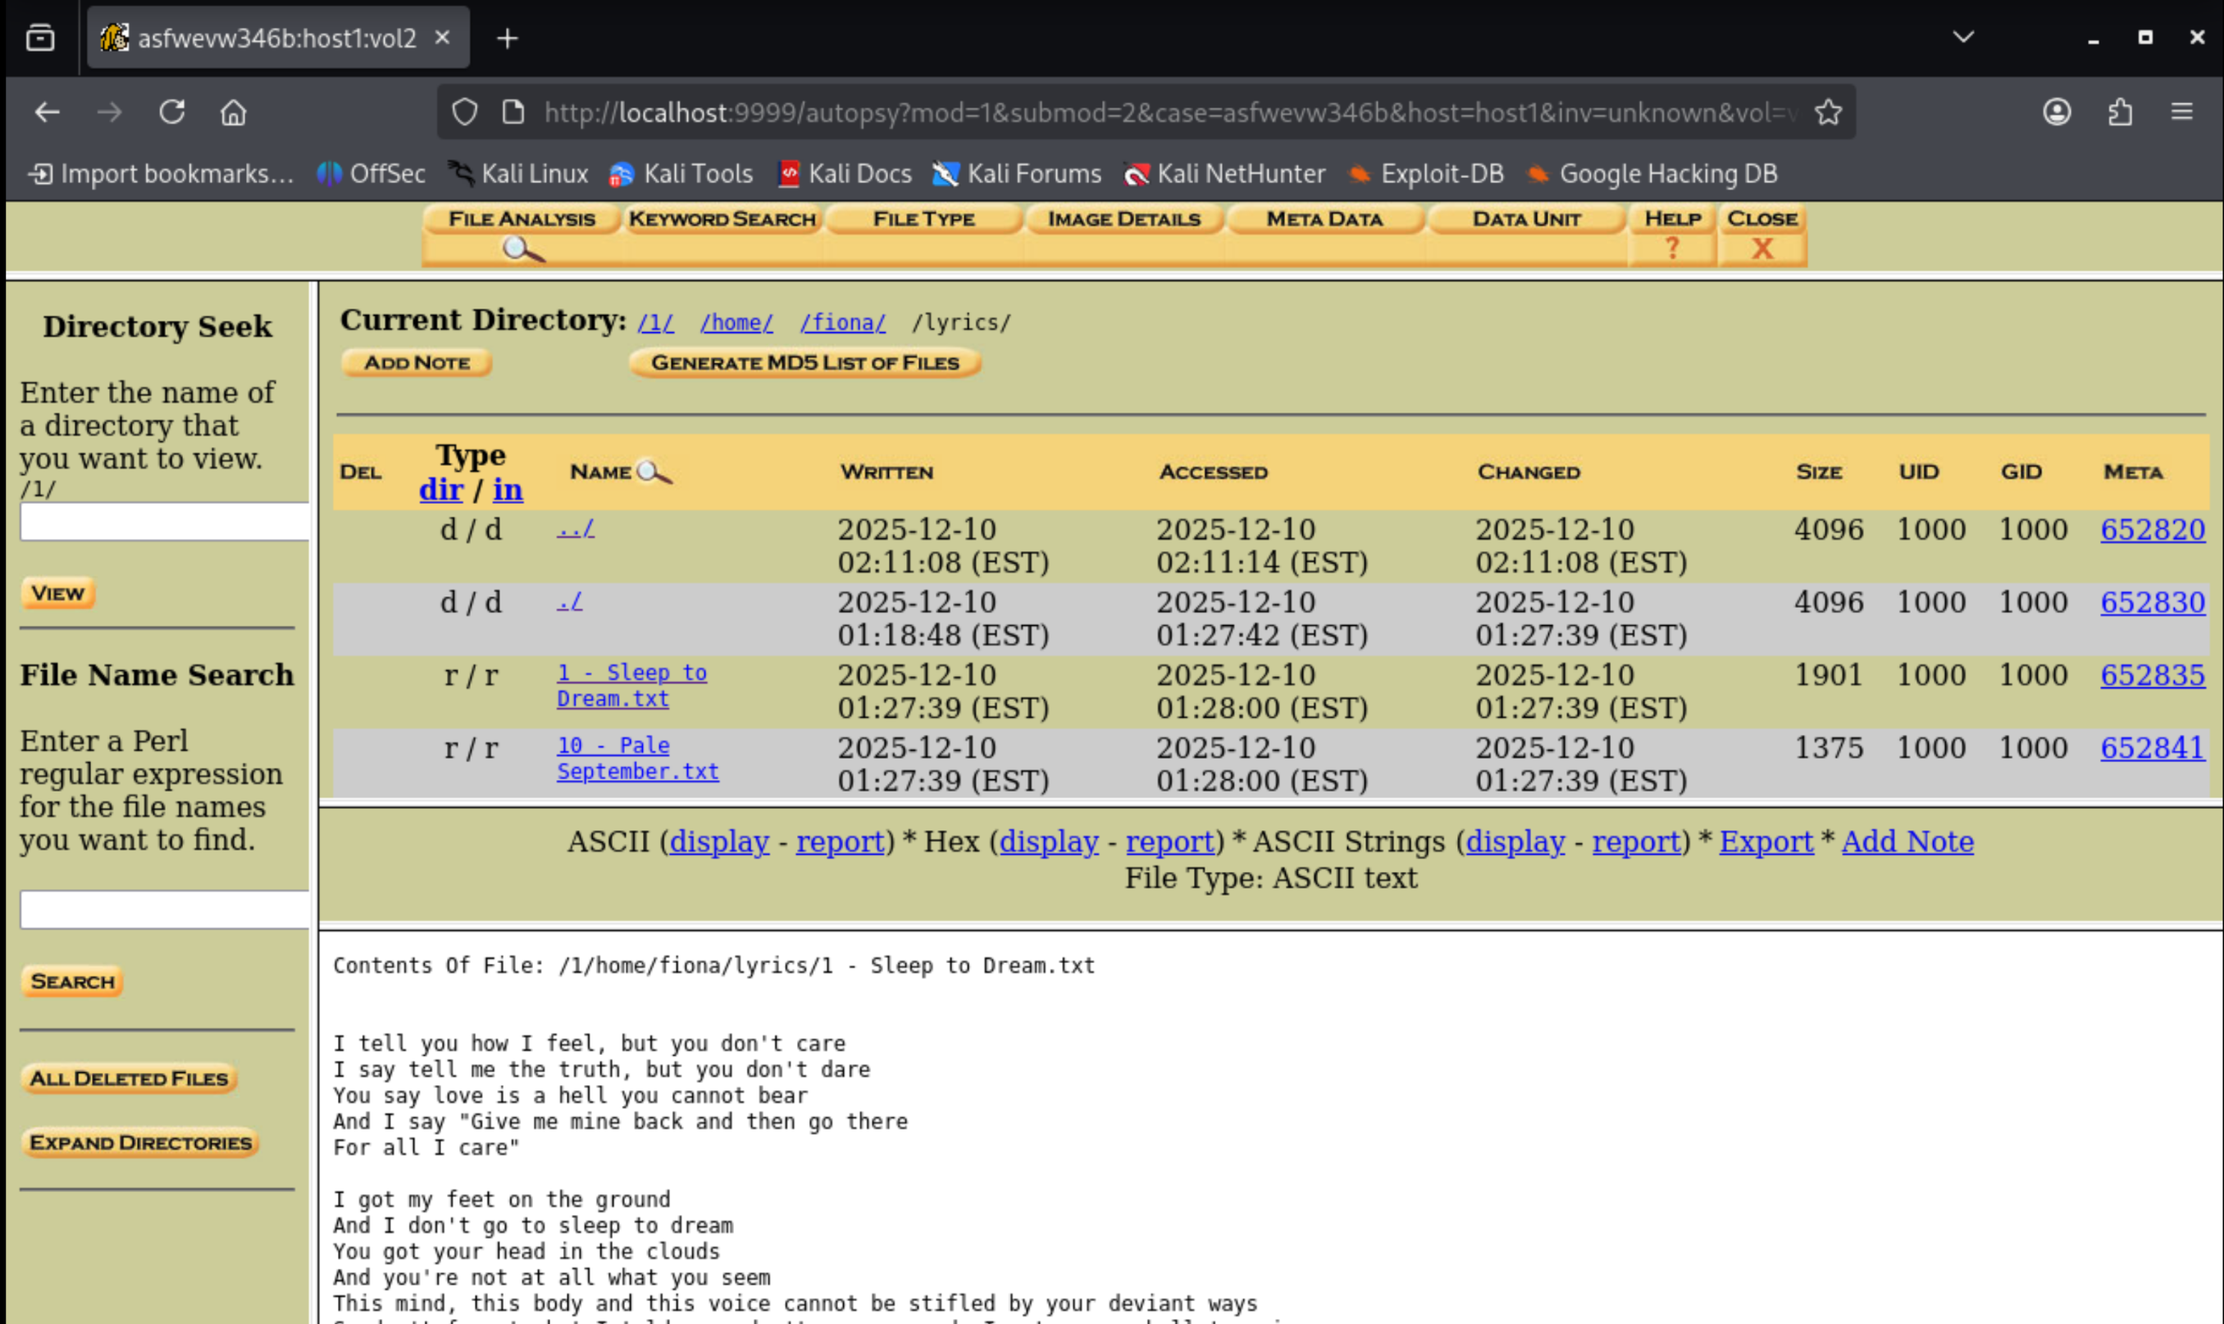The width and height of the screenshot is (2224, 1324).
Task: Expand the list-all-tabs chevron
Action: pos(1962,38)
